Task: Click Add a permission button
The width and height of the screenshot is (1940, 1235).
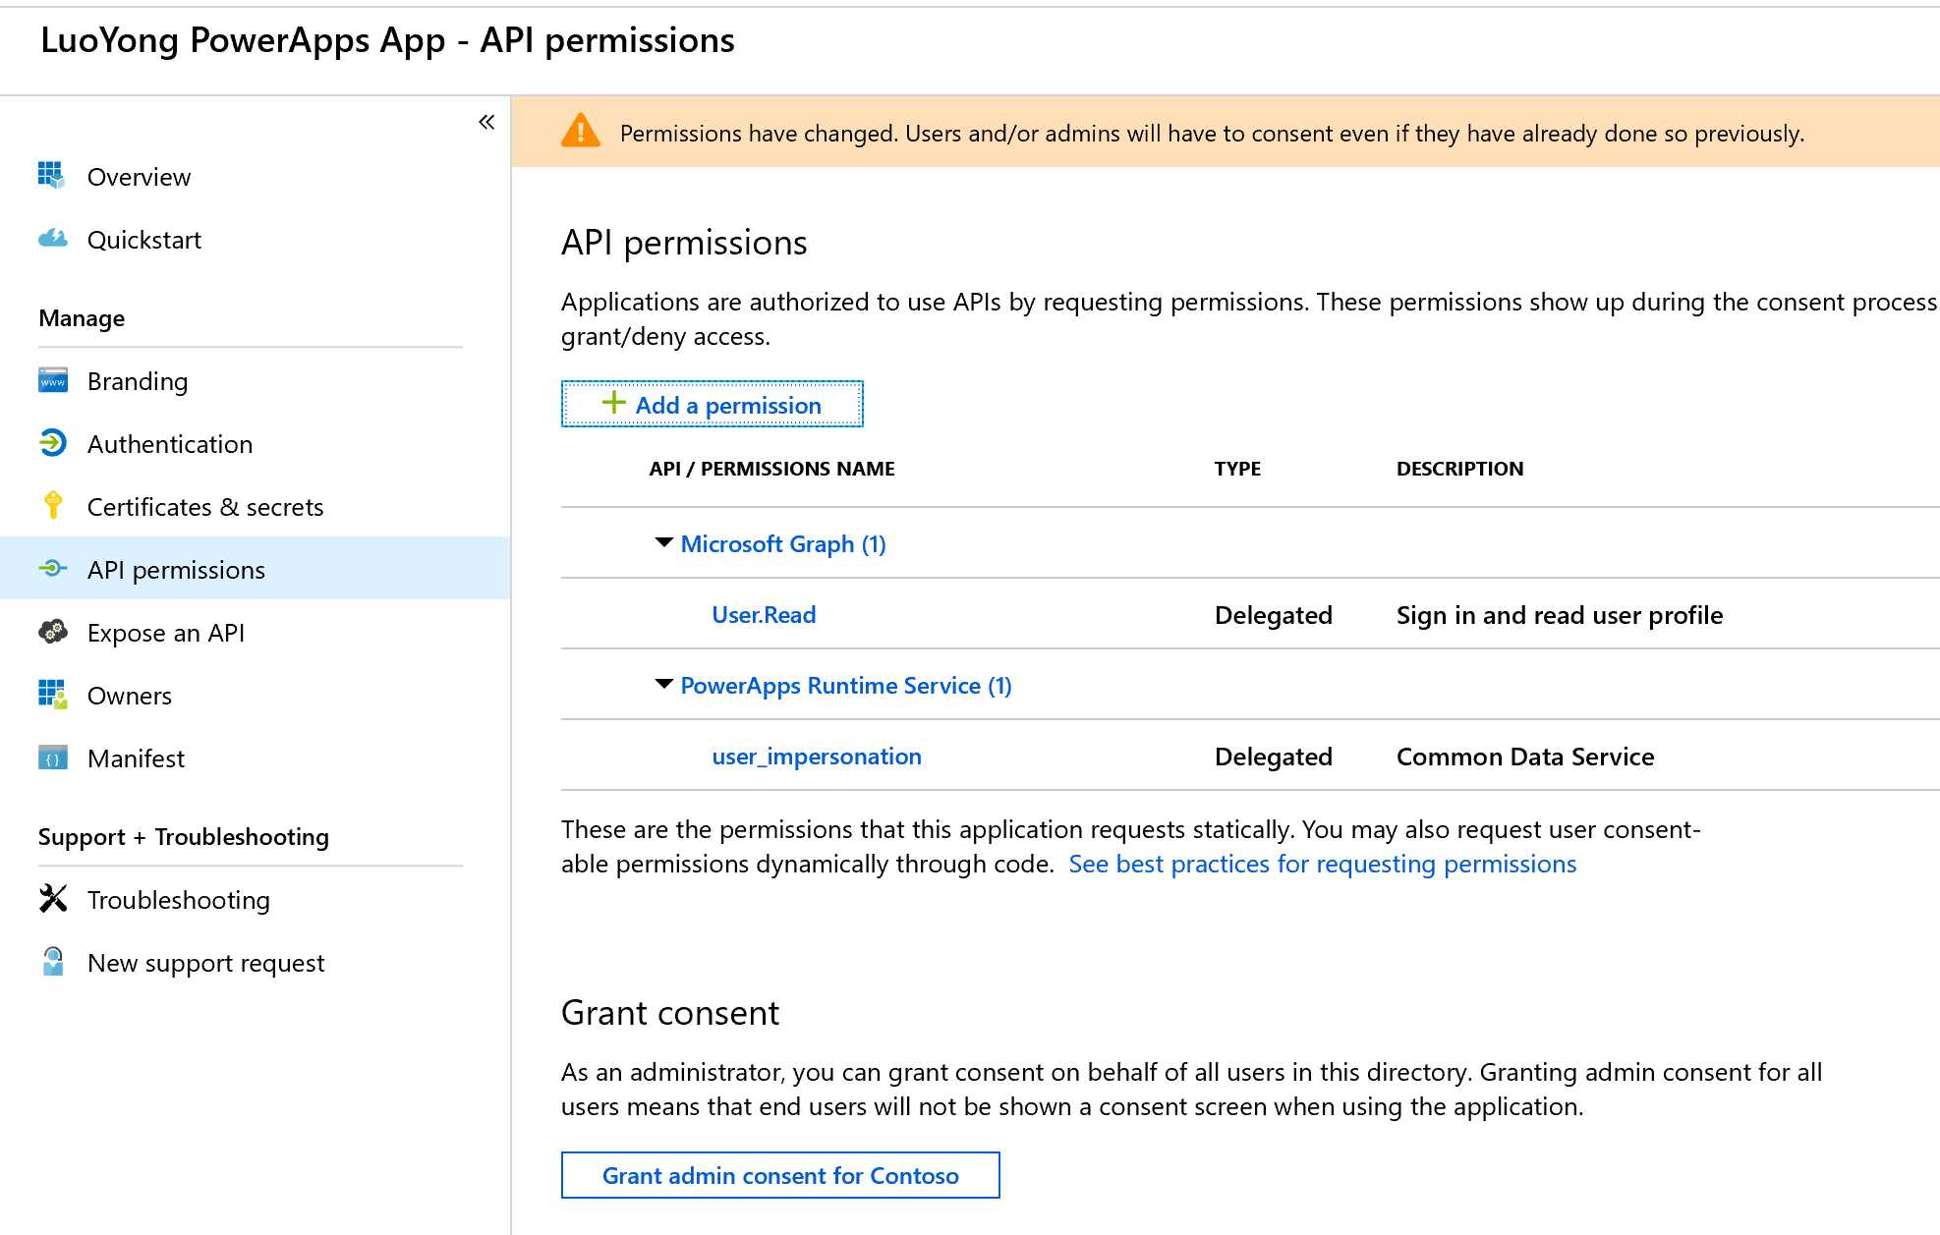Action: pyautogui.click(x=713, y=404)
